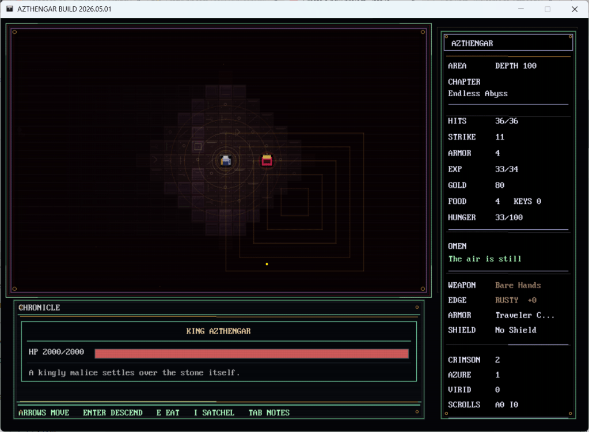Click the innermost orange square of the spiral
Viewport: 589px width, 432px height.
click(x=294, y=202)
